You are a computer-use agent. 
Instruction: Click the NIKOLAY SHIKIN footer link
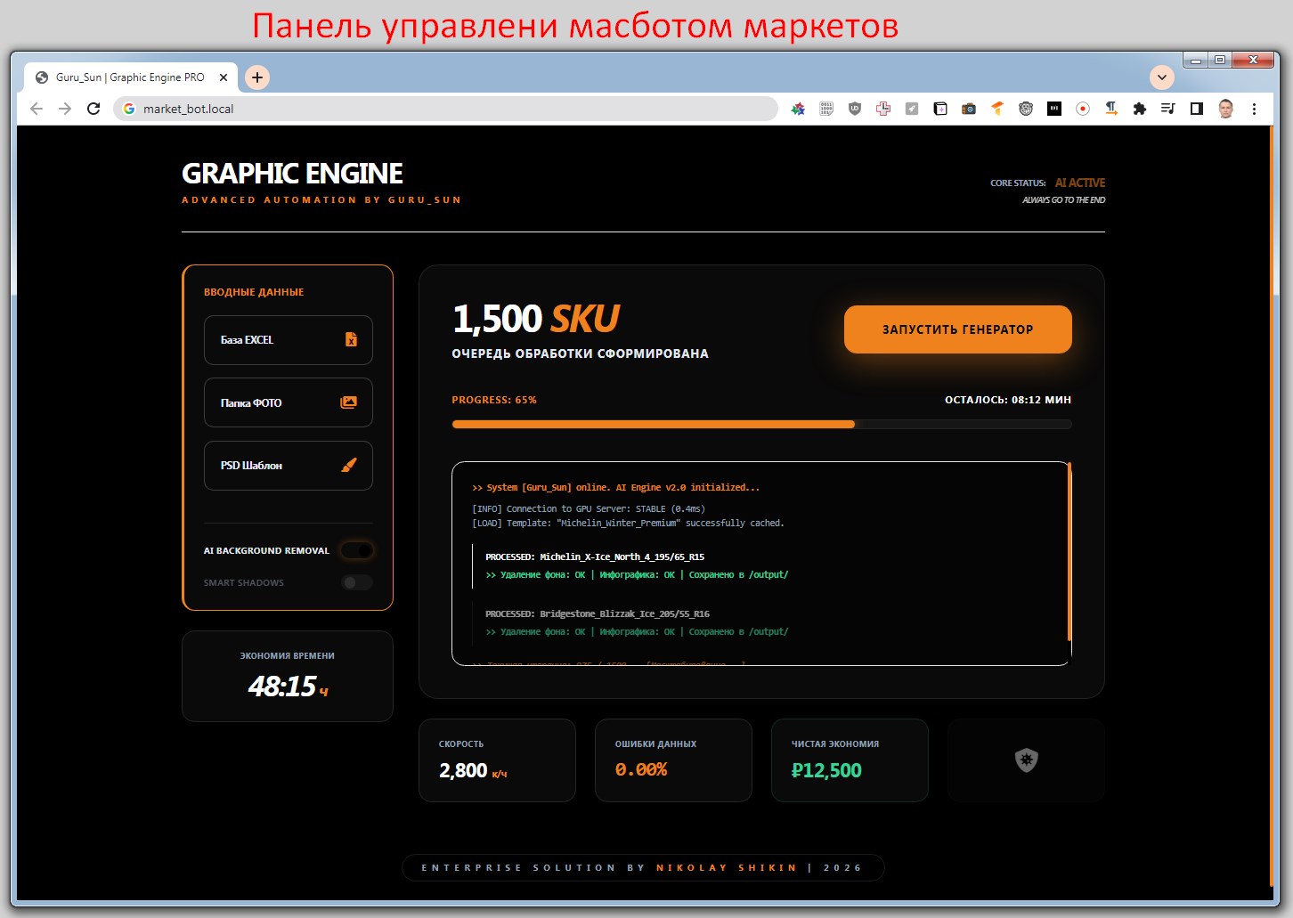[x=727, y=866]
